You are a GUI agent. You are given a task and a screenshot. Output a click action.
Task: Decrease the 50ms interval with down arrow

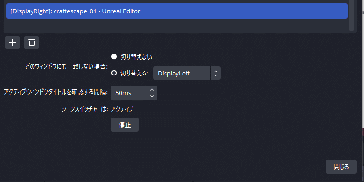pyautogui.click(x=152, y=96)
